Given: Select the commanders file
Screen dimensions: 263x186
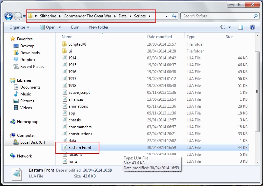Looking at the screenshot, I should coord(80,127).
